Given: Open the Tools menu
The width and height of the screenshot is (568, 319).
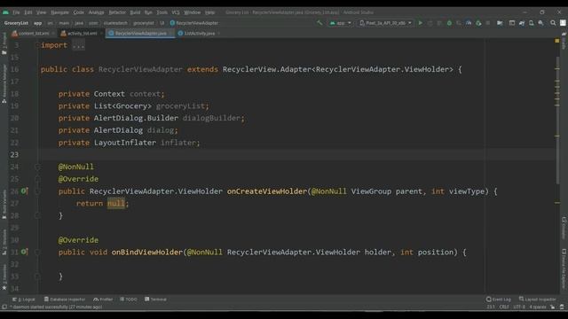Looking at the screenshot, I should click(x=162, y=12).
